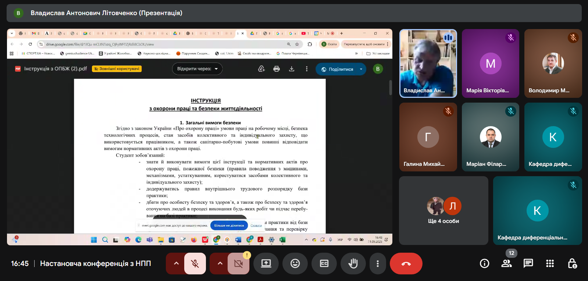The width and height of the screenshot is (588, 281).
Task: Click the bookmark star icon
Action: (297, 44)
